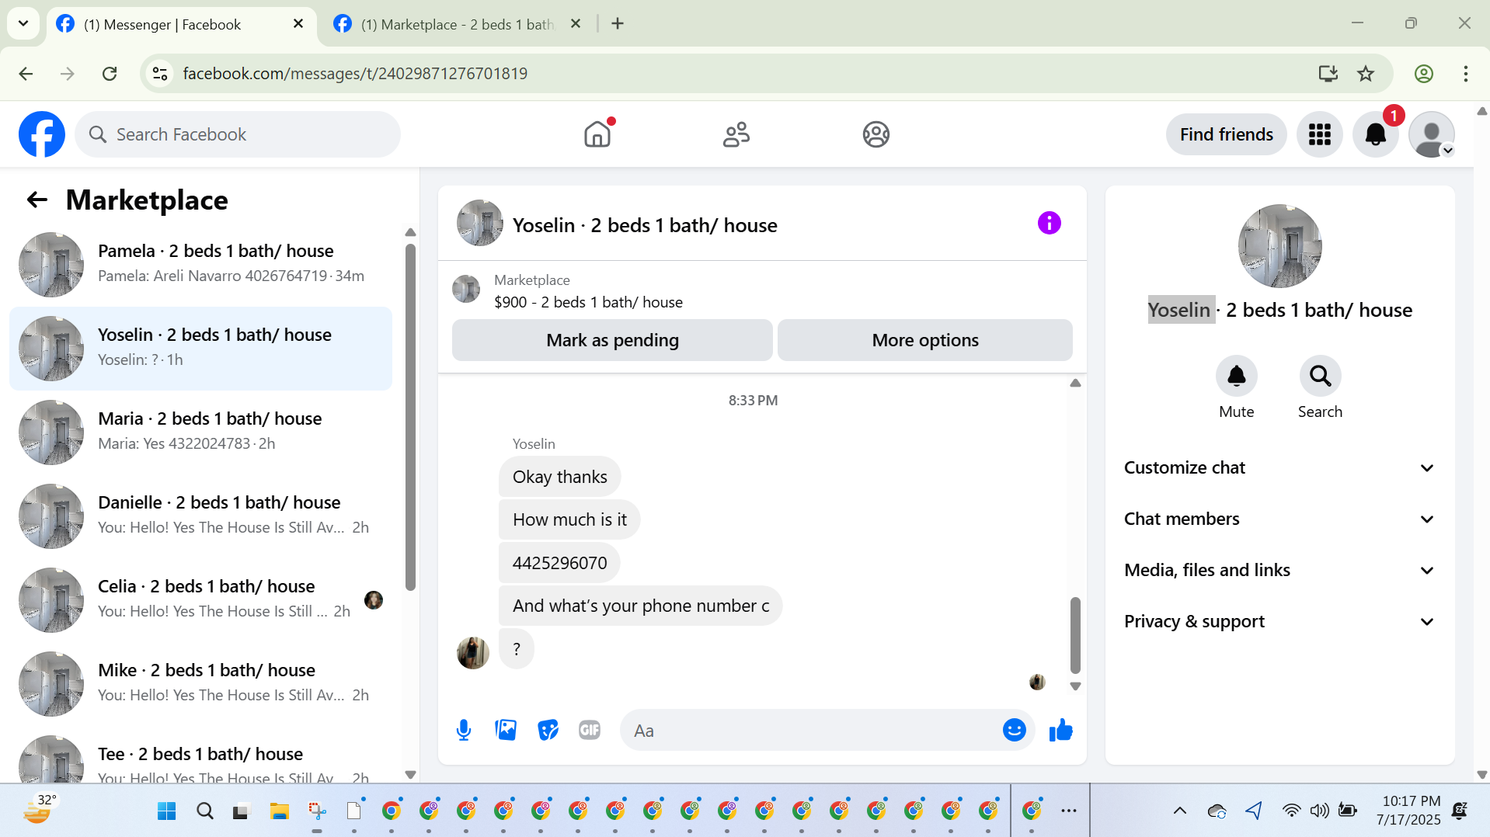Click the address bar URL
Viewport: 1490px width, 837px height.
tap(355, 74)
